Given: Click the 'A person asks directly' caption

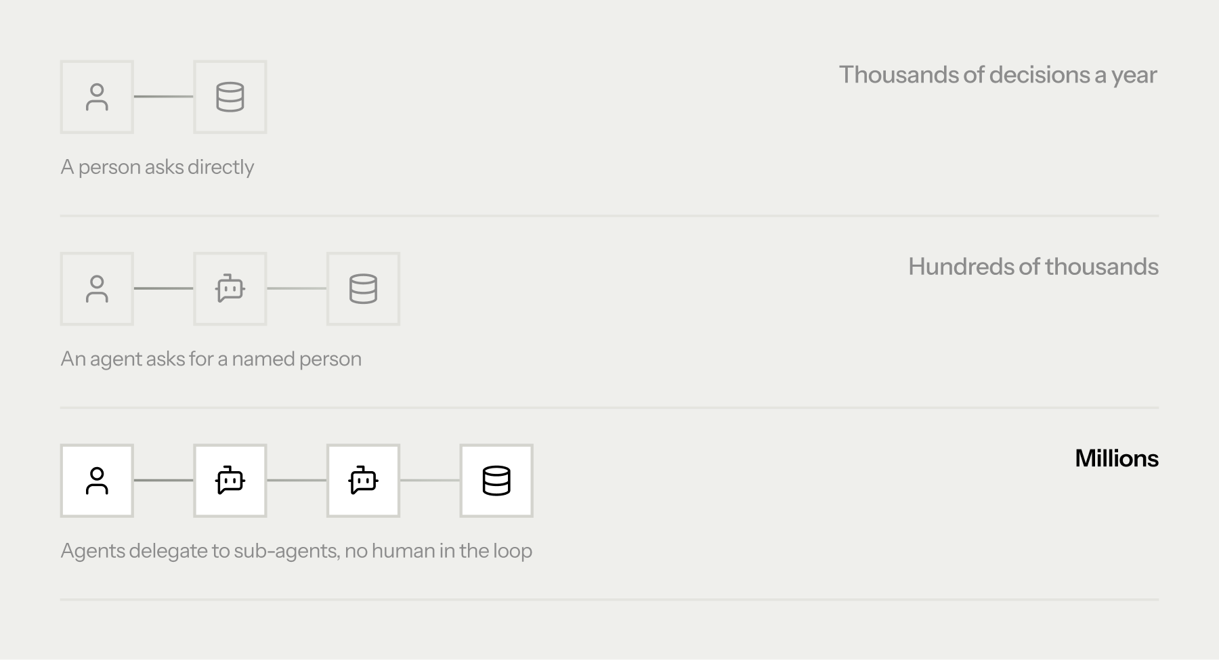Looking at the screenshot, I should click(x=157, y=167).
